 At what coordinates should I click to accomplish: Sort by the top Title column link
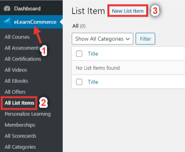pos(93,54)
